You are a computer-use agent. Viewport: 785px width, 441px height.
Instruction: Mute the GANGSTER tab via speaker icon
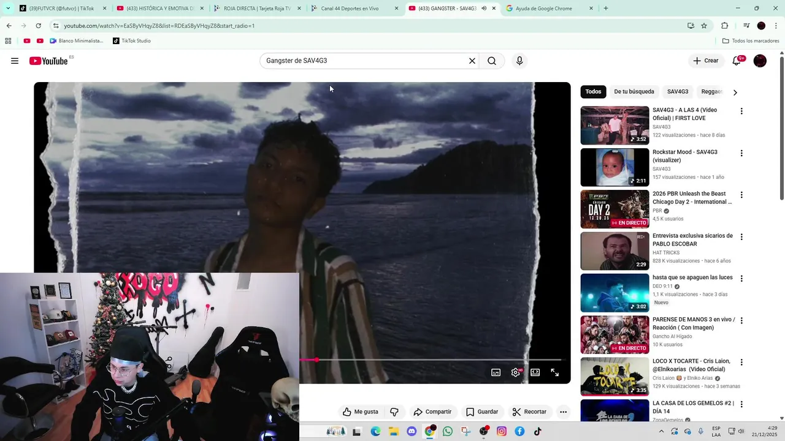pos(484,9)
